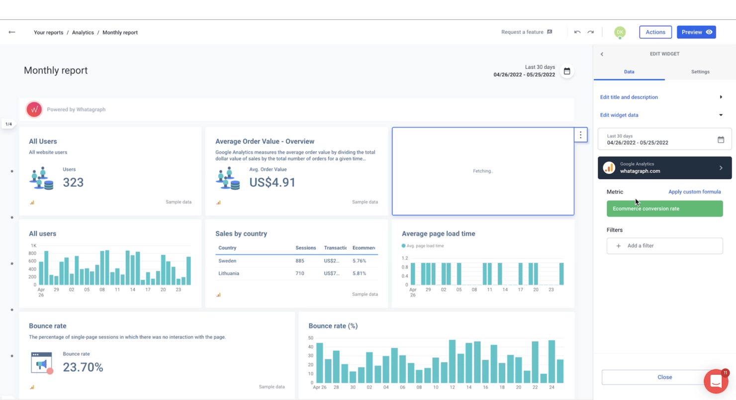Select the Ecommerce conversion rate metric
Screen dimensions: 736x400
pyautogui.click(x=664, y=209)
